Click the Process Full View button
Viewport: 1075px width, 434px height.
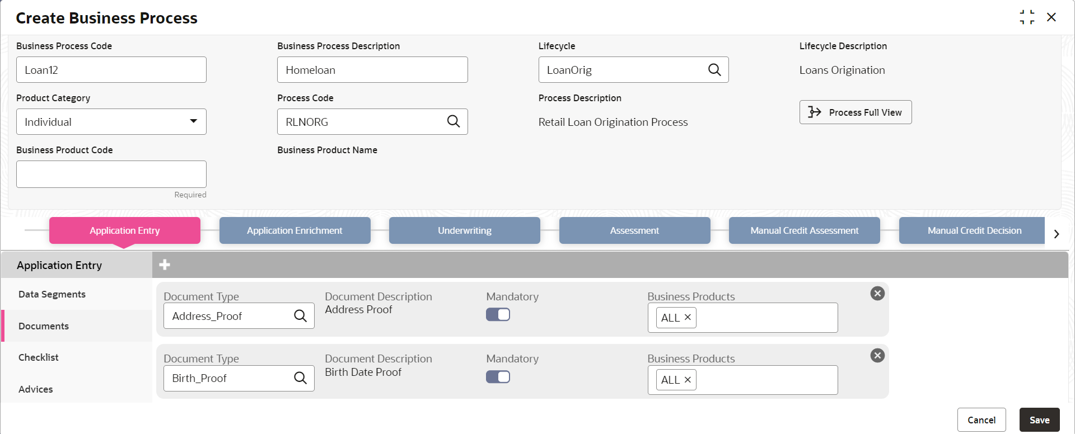click(x=855, y=112)
